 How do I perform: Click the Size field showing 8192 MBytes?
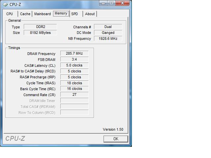coord(40,33)
